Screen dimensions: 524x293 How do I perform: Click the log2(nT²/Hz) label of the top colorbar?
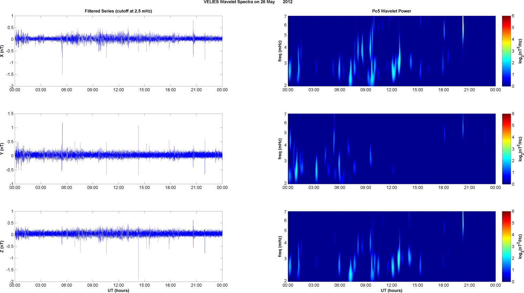(x=521, y=51)
